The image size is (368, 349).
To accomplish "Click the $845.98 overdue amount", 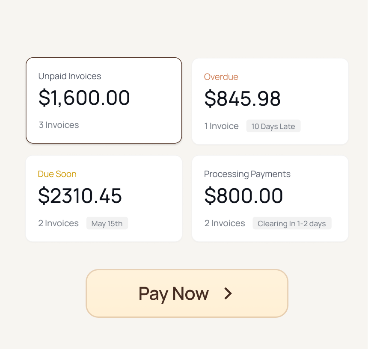I will click(x=242, y=98).
